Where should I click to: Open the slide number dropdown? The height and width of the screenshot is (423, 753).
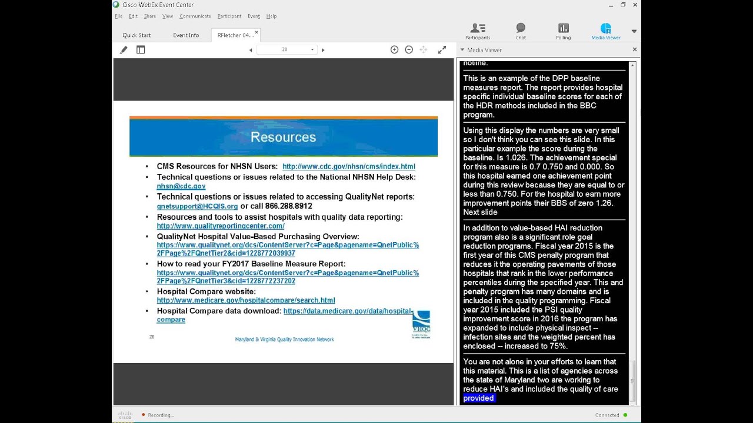click(312, 50)
